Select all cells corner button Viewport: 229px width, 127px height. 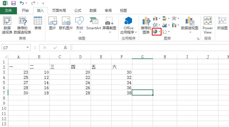point(5,57)
